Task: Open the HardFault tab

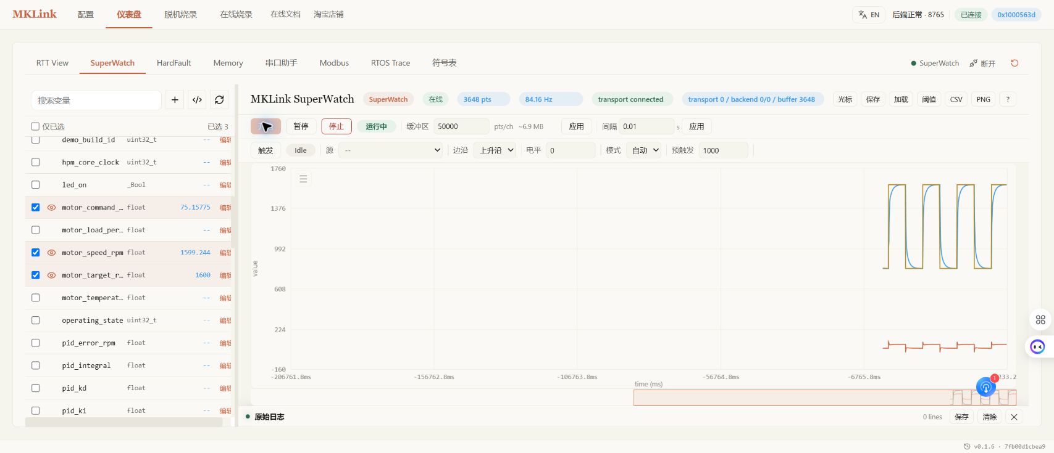Action: (x=174, y=63)
